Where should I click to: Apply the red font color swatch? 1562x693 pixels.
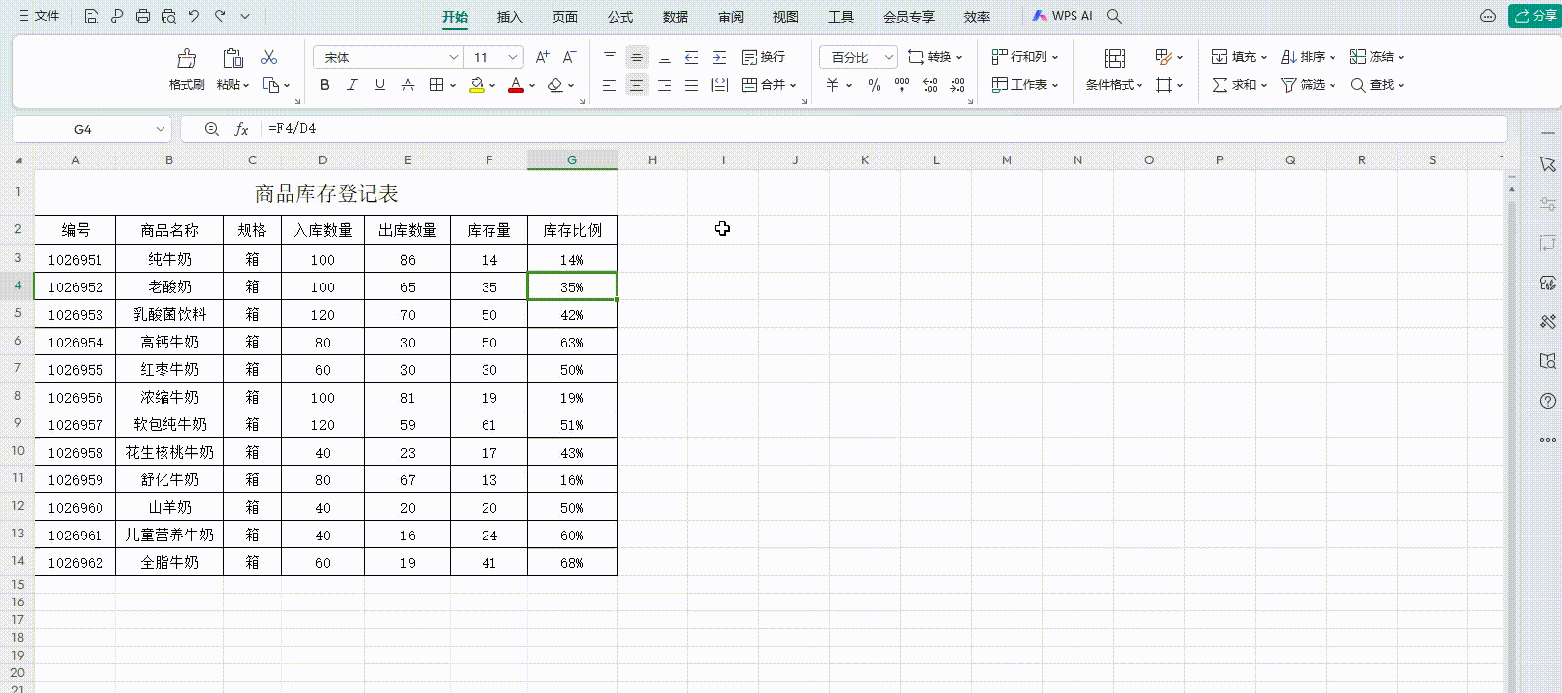515,85
